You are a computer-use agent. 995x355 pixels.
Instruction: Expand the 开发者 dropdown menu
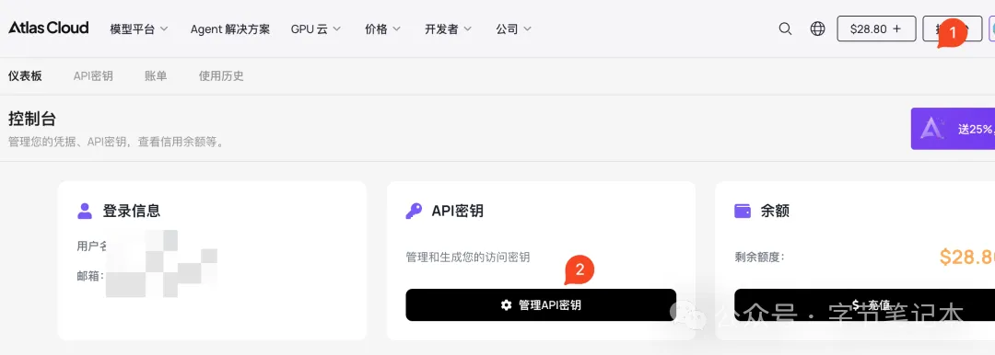coord(449,29)
